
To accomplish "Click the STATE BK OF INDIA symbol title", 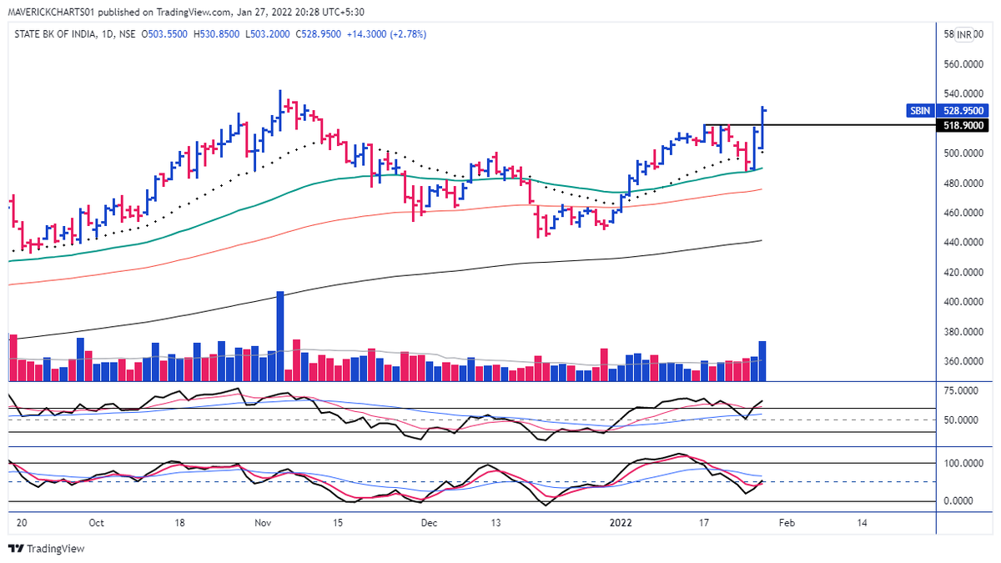I will click(54, 33).
